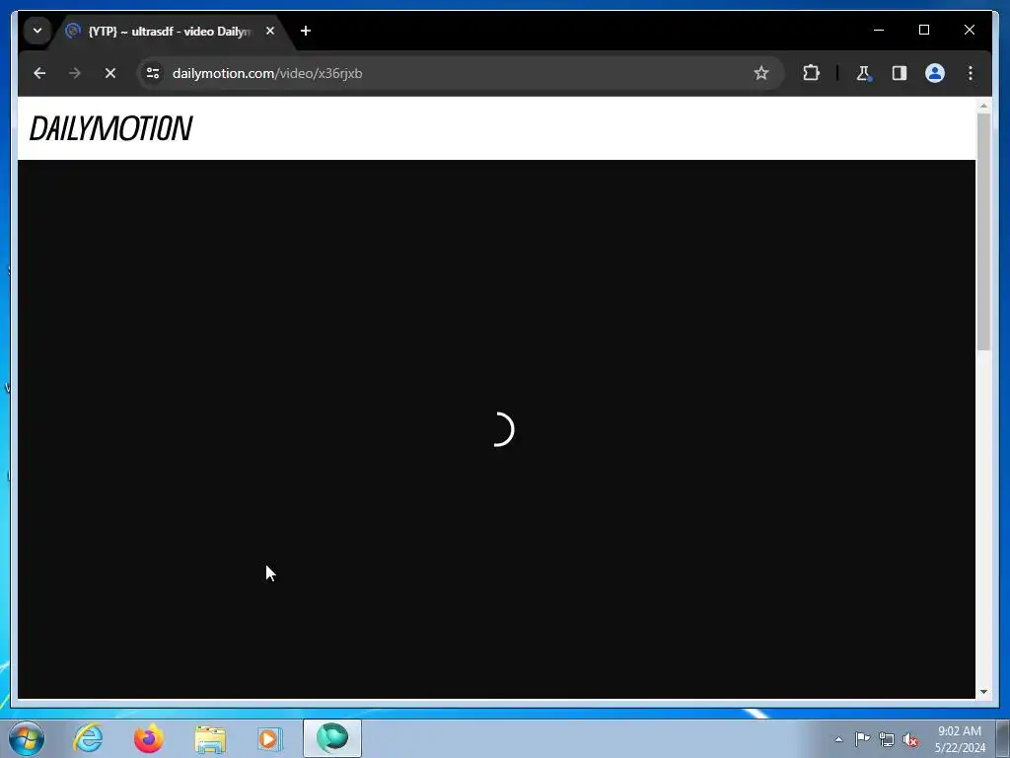View site information icon in address bar

[153, 73]
